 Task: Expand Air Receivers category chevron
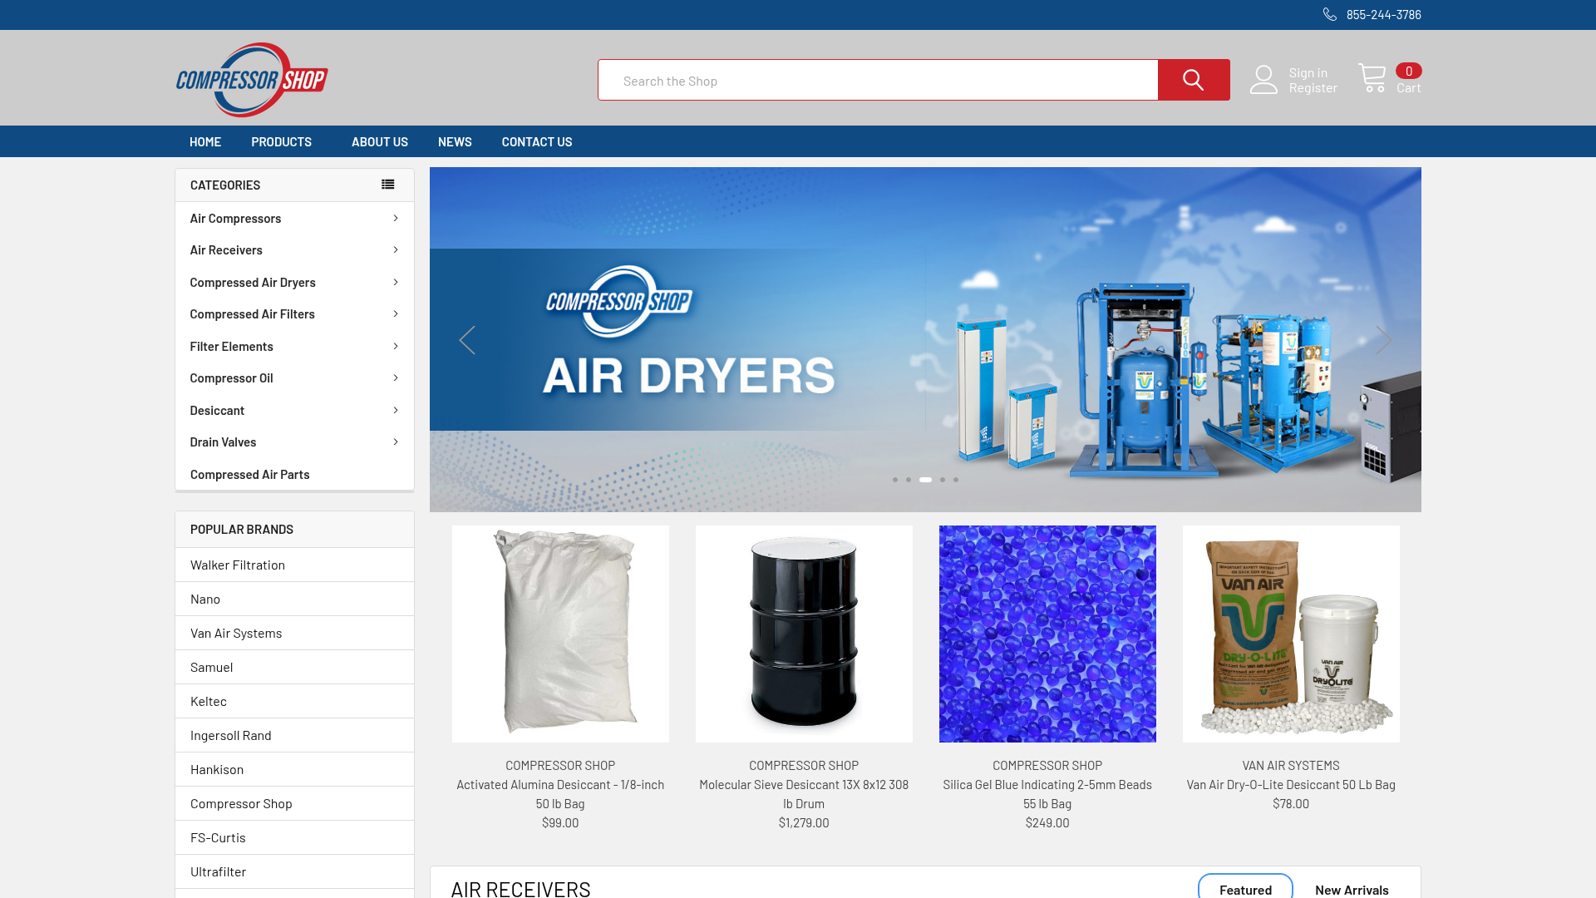396,250
